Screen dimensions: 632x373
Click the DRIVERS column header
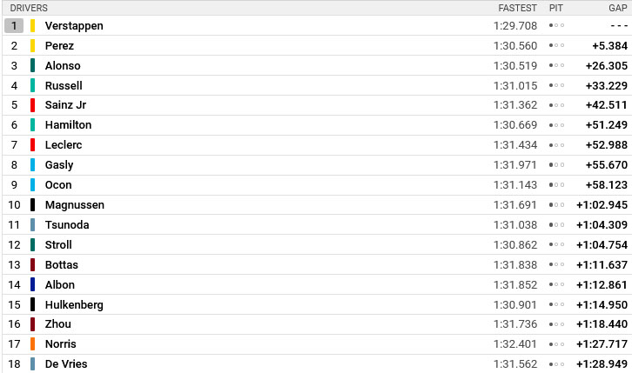coord(29,8)
